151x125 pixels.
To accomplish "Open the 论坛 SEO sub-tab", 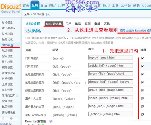I will point(78,24).
